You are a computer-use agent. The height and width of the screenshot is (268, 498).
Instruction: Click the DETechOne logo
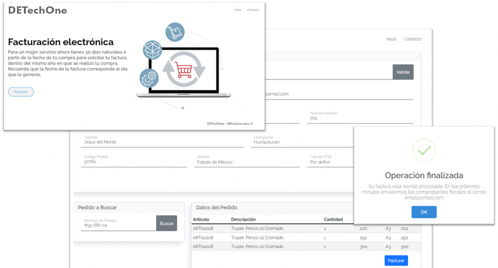[x=37, y=10]
